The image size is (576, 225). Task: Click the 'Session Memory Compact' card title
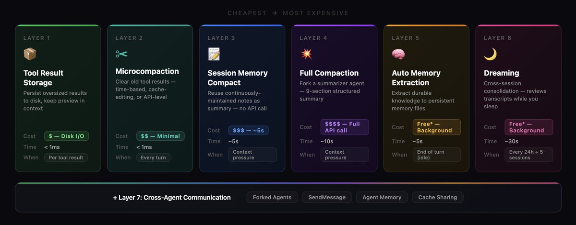click(238, 78)
